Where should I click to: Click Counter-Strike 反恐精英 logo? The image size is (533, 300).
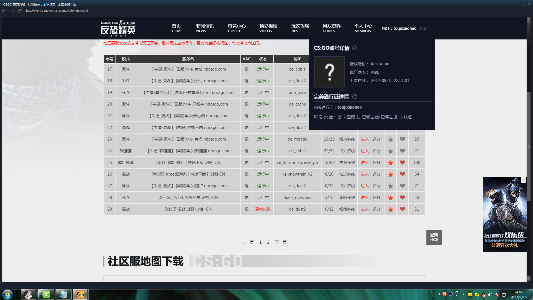pos(118,28)
